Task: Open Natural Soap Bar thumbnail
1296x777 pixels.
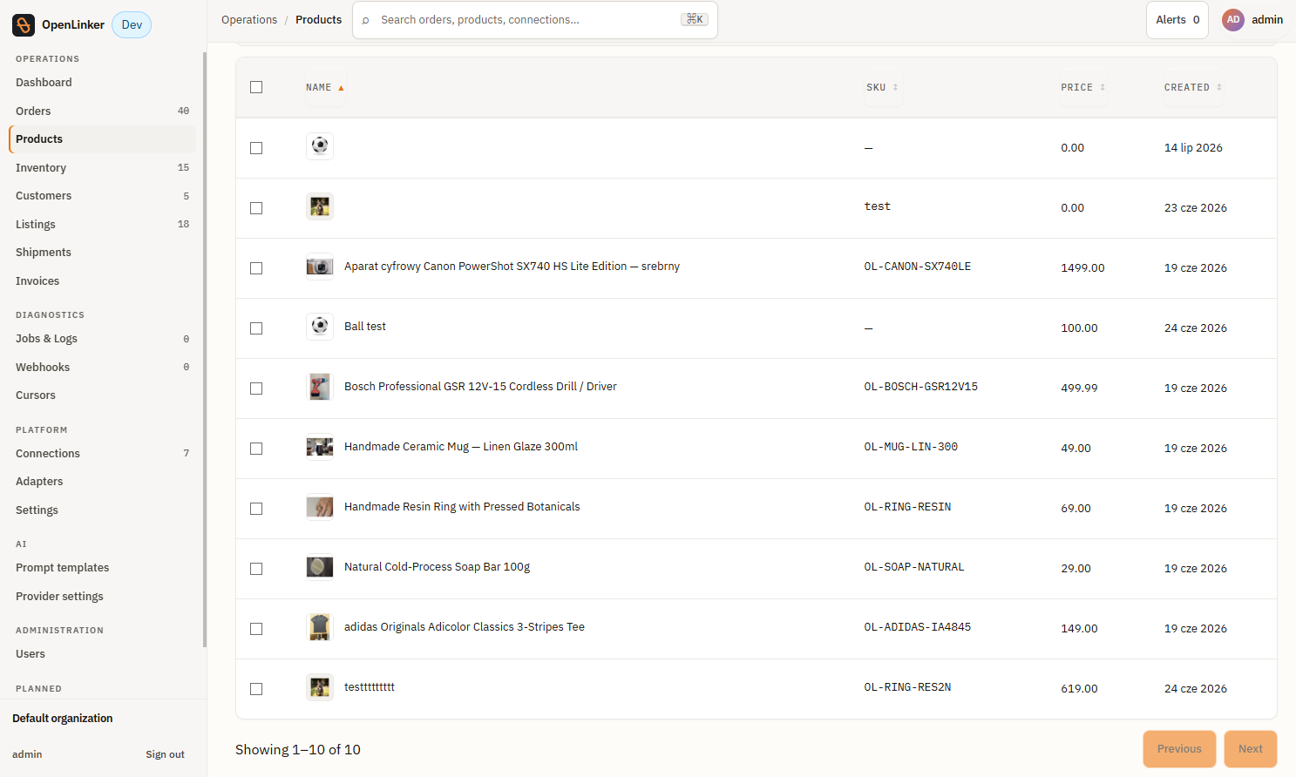Action: point(320,567)
